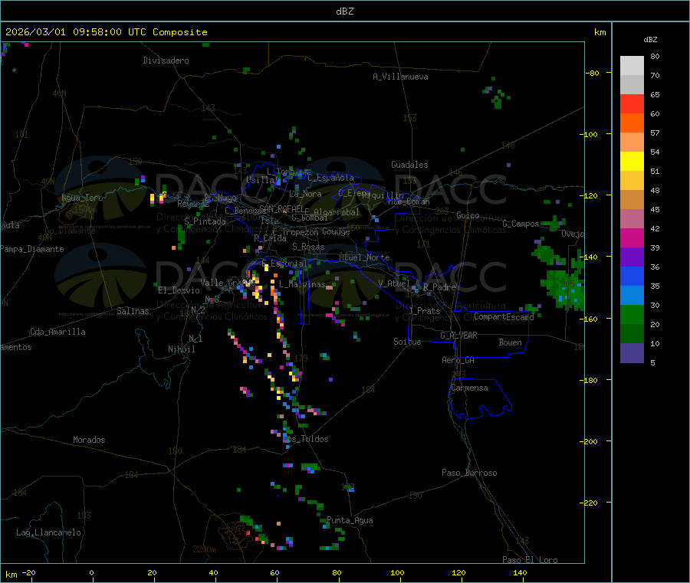This screenshot has height=583, width=690.
Task: Click the green 20-30 dBZ legend swatch
Action: pyautogui.click(x=632, y=314)
